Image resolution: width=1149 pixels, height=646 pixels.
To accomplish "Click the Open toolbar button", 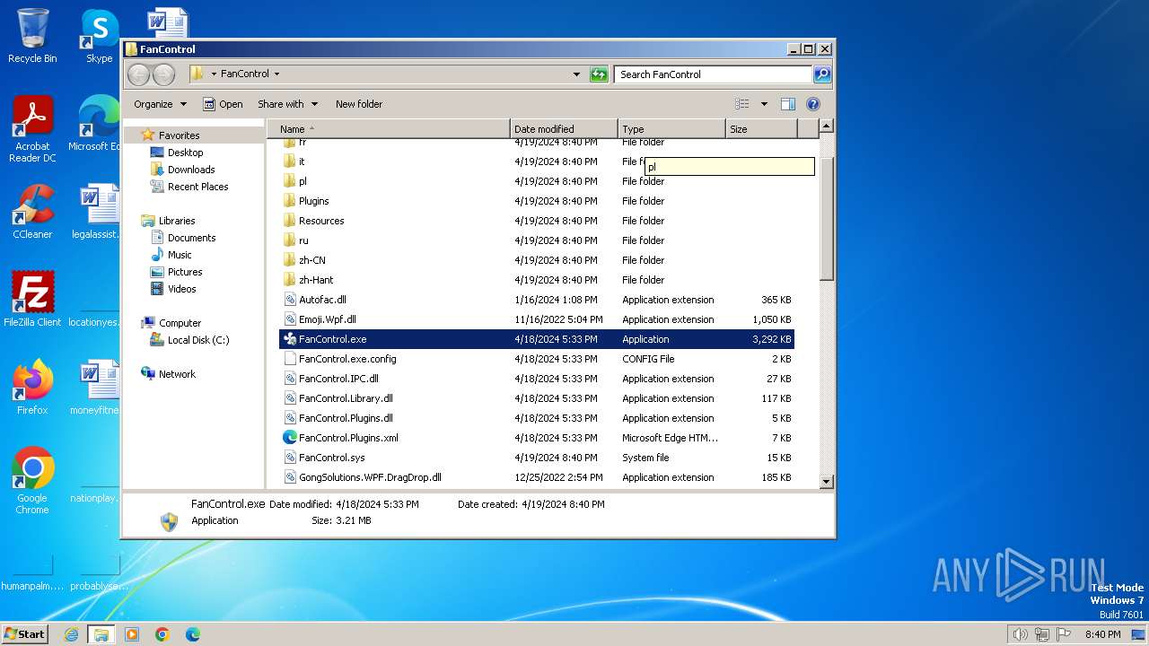I will pos(223,104).
